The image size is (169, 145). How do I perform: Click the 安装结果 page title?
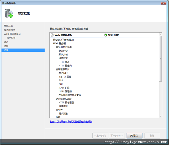pos(24,13)
